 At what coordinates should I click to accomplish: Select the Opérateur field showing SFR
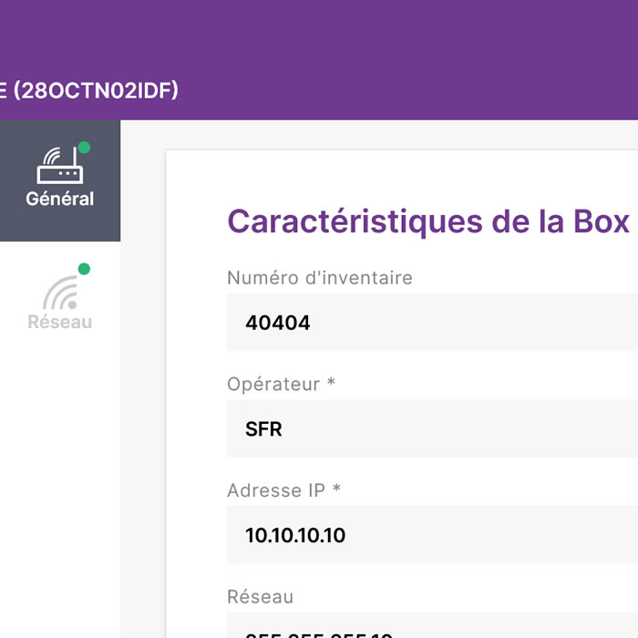(432, 428)
